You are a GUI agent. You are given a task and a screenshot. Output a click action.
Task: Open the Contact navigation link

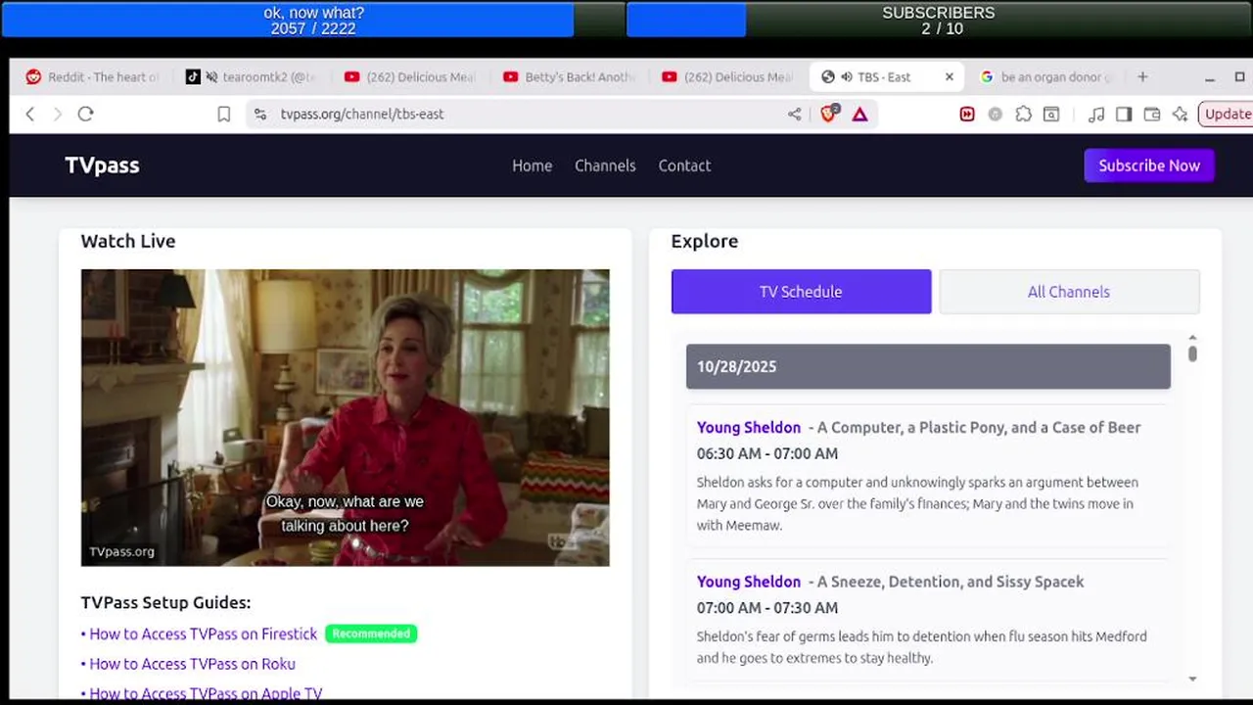[x=684, y=165]
